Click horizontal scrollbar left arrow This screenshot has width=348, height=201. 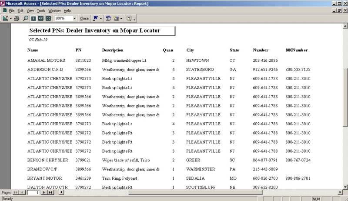[x=61, y=192]
